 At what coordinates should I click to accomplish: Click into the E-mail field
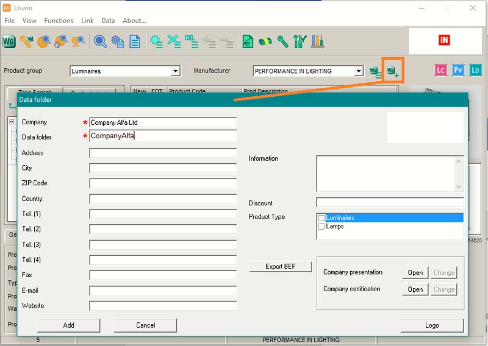tap(163, 291)
